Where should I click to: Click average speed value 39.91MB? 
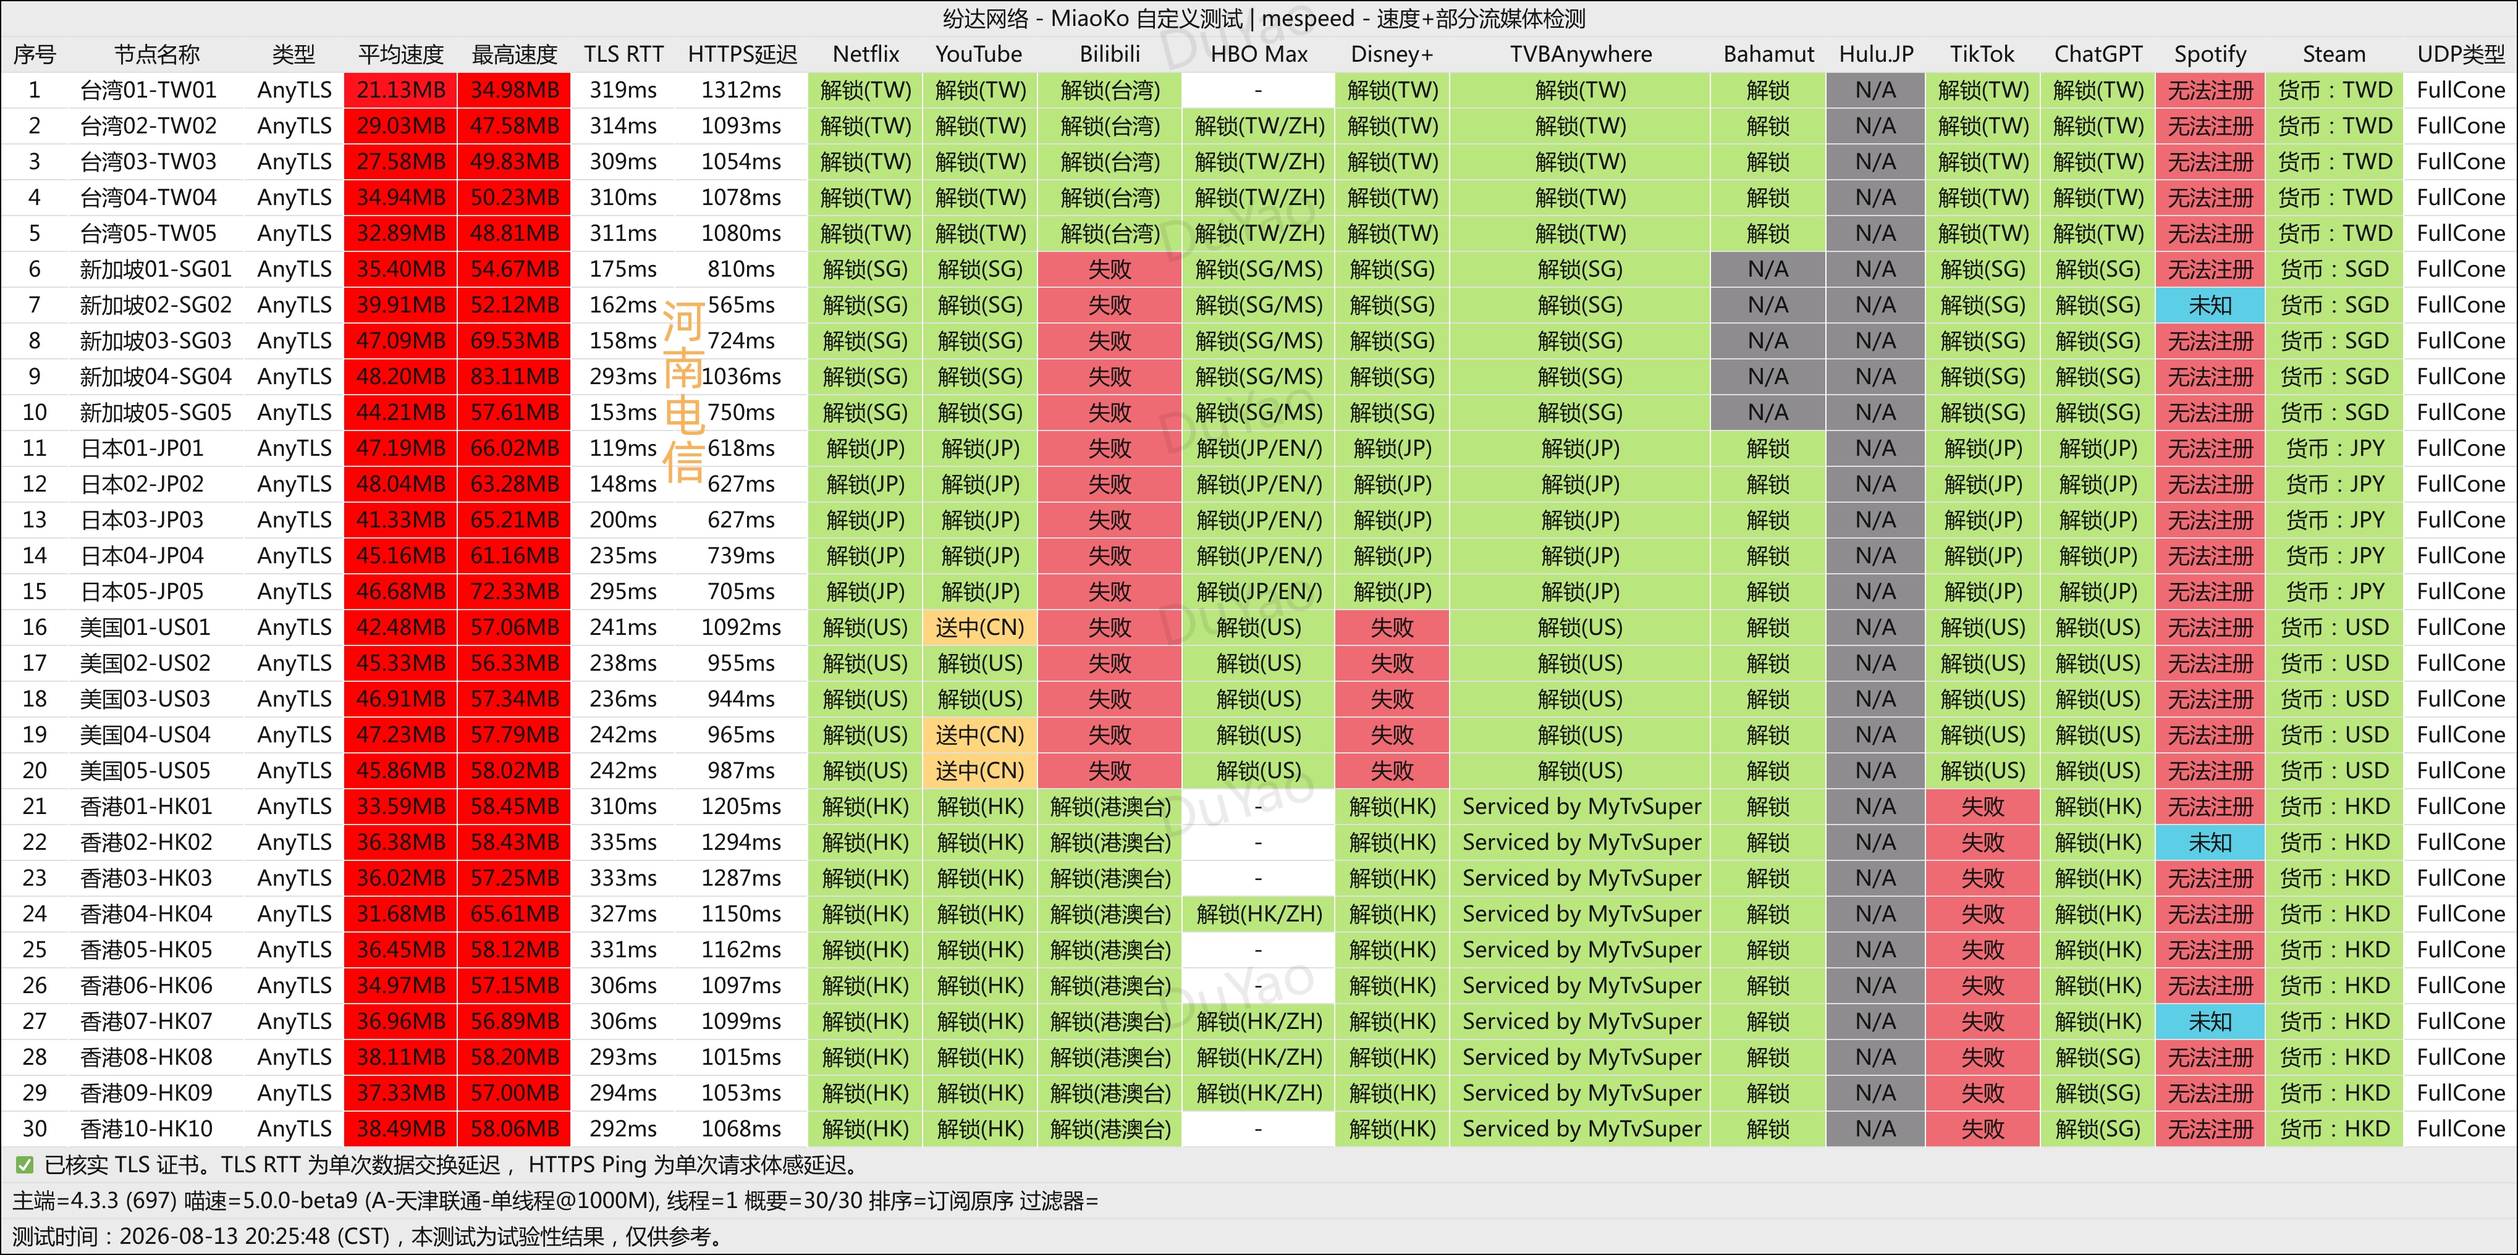click(x=401, y=306)
